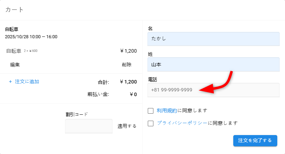Screen dimensions: 285x154
Task: Click the 合計 total amount ¥1,200
Action: point(128,82)
